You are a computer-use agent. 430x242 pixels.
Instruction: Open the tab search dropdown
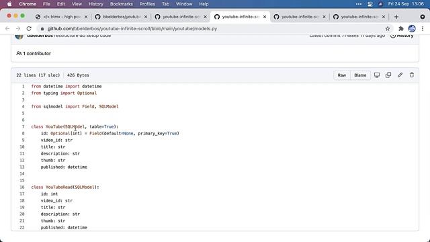click(423, 17)
